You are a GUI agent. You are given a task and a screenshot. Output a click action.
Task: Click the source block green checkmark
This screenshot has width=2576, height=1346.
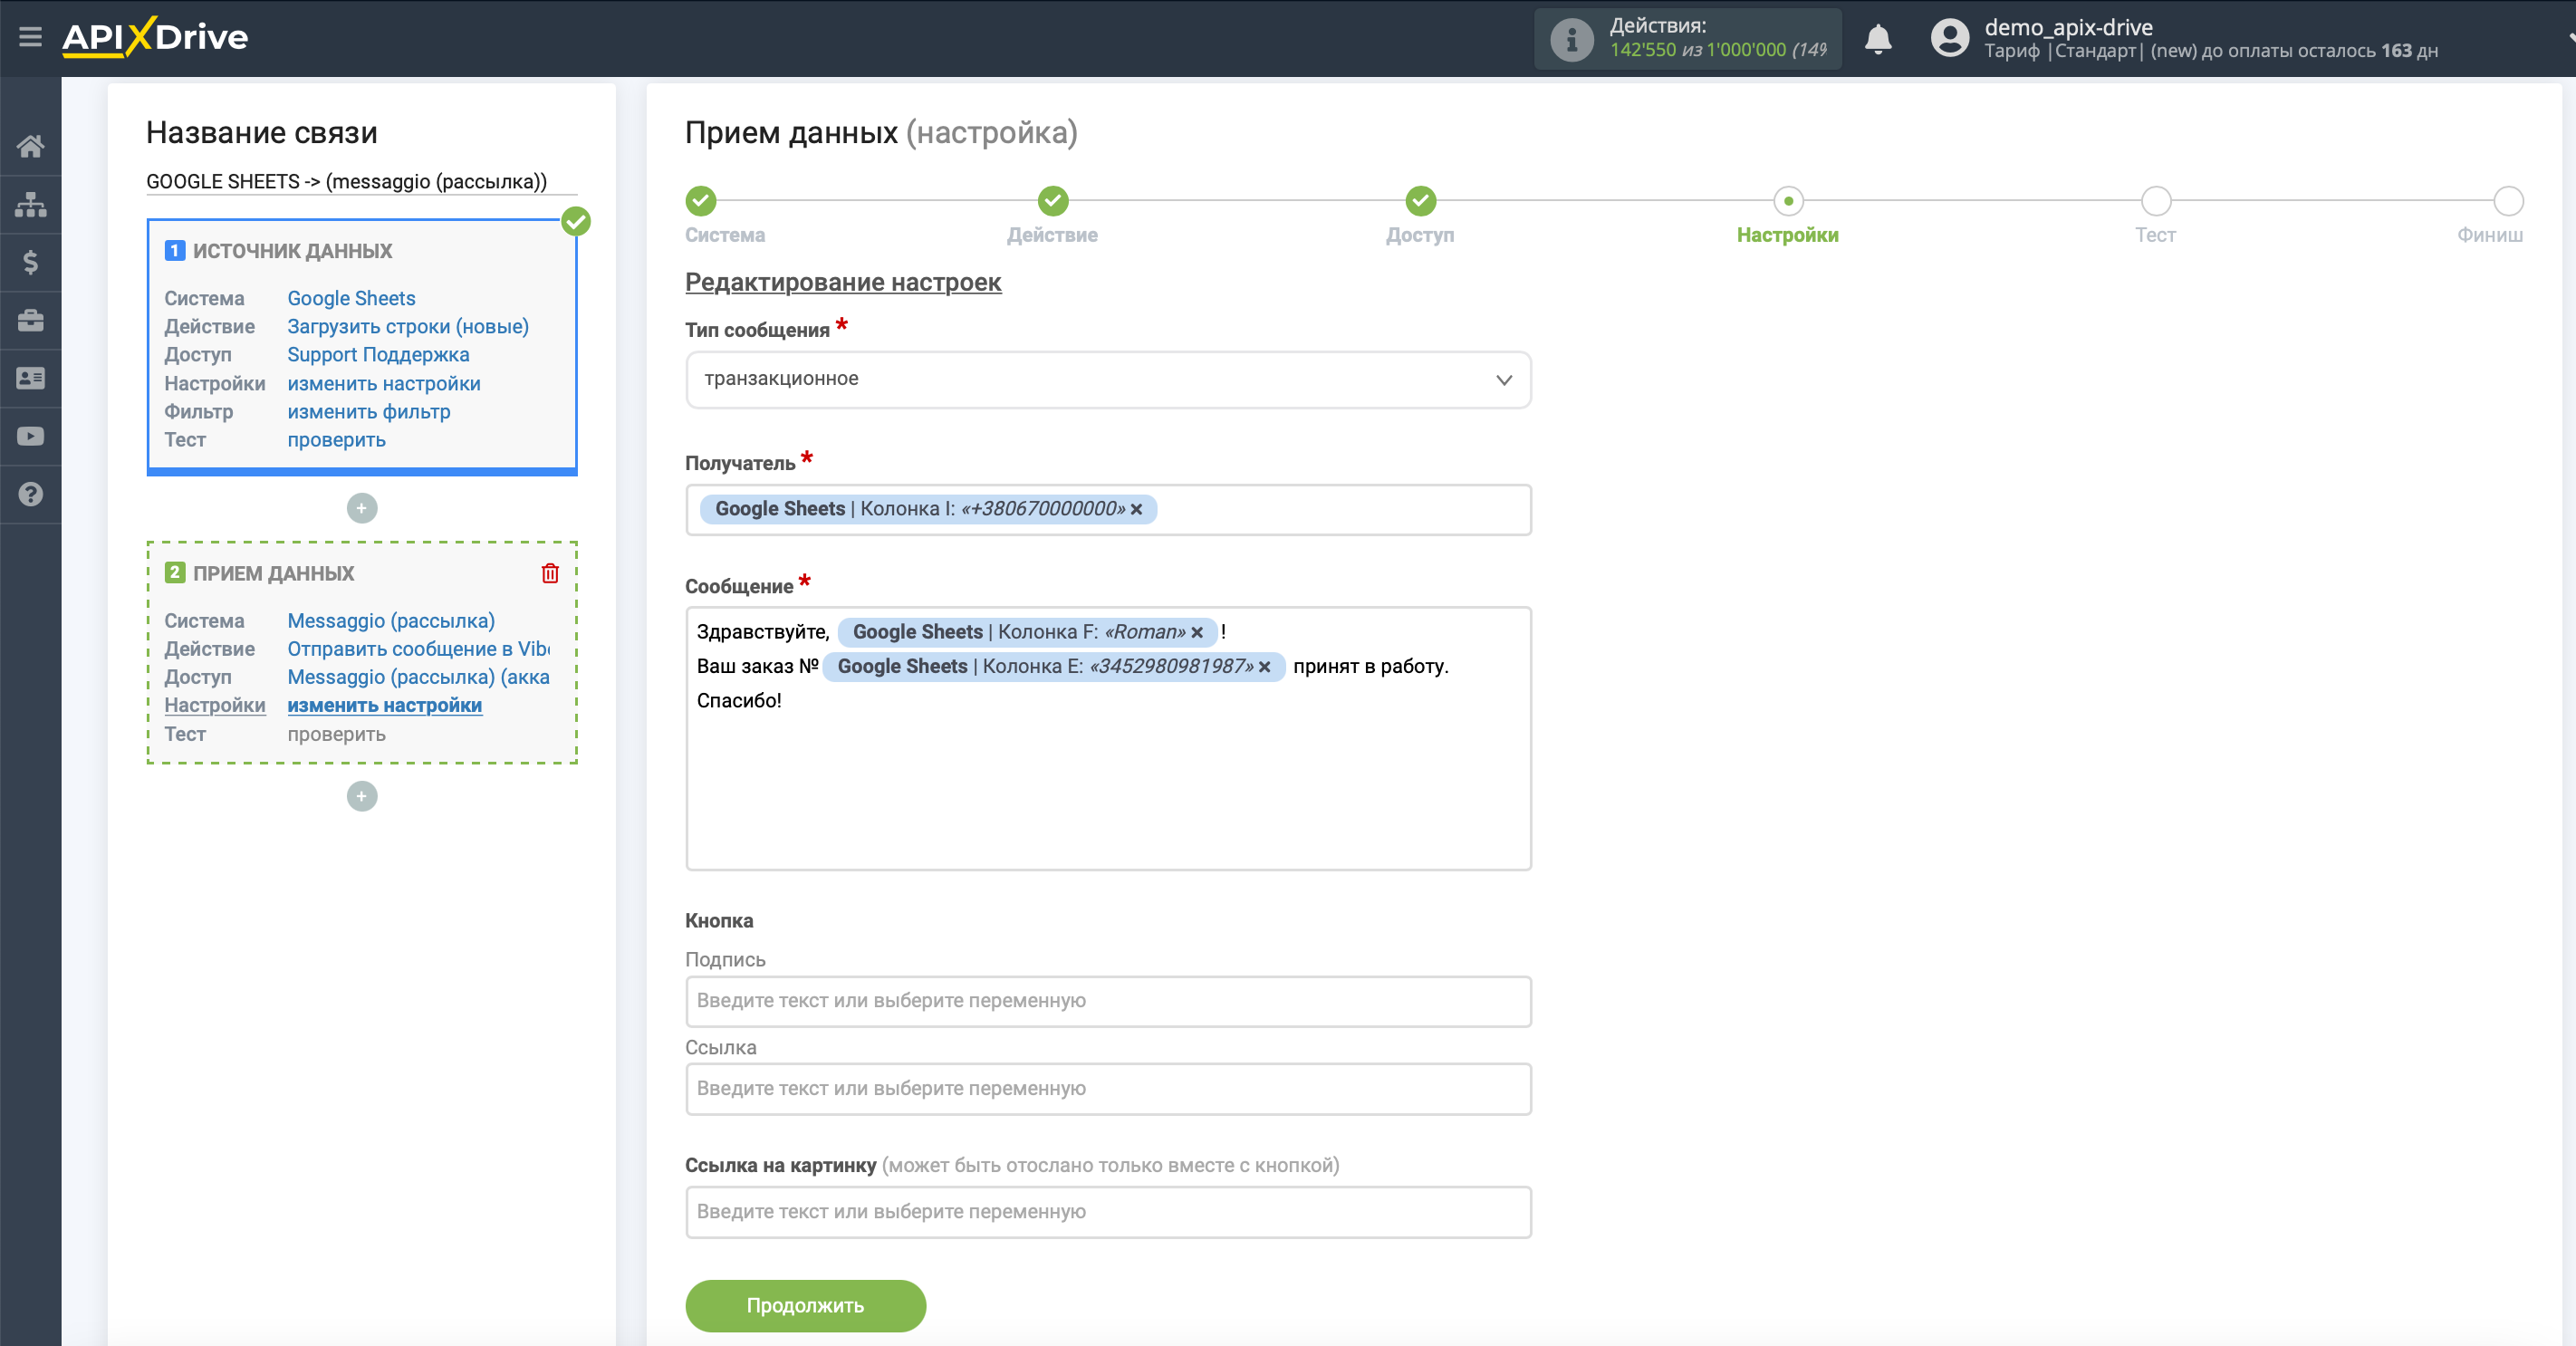576,221
